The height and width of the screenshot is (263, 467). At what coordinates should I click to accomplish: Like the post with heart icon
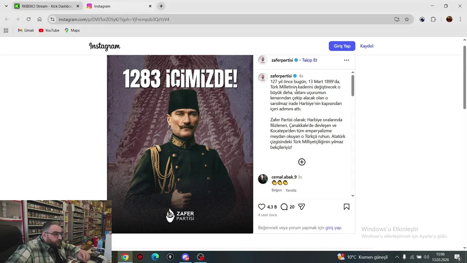click(x=262, y=207)
